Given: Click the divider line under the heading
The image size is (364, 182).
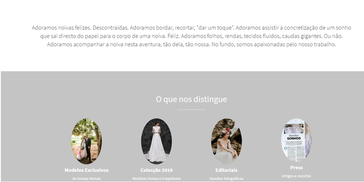Looking at the screenshot, I should click(x=191, y=109).
